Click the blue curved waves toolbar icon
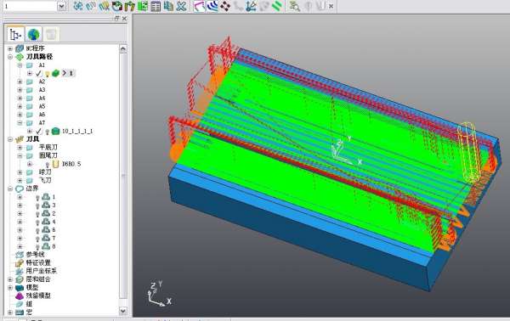 click(212, 6)
